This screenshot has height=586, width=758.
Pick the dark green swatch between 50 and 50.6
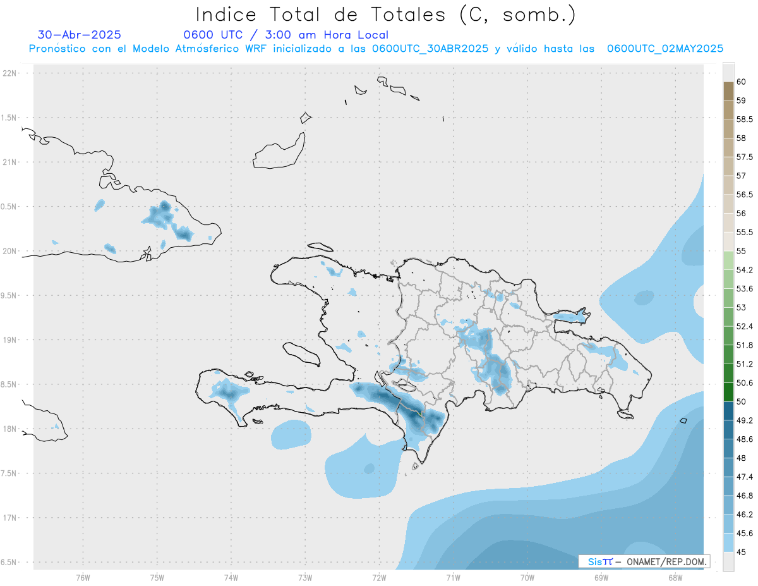point(728,392)
